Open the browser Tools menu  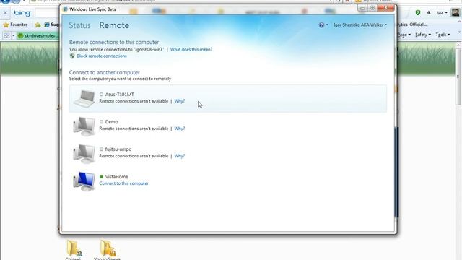click(443, 35)
